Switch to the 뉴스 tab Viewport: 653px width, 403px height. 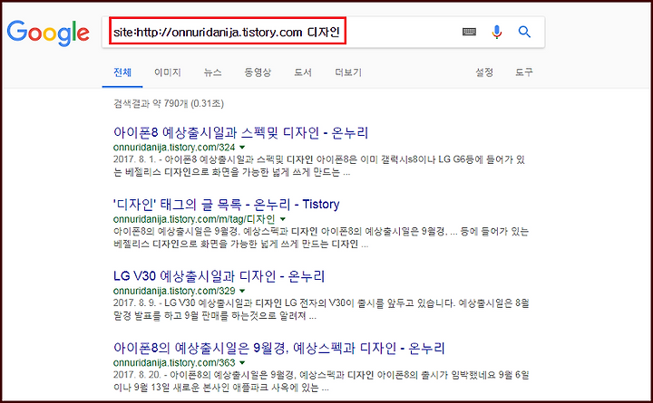click(x=213, y=72)
